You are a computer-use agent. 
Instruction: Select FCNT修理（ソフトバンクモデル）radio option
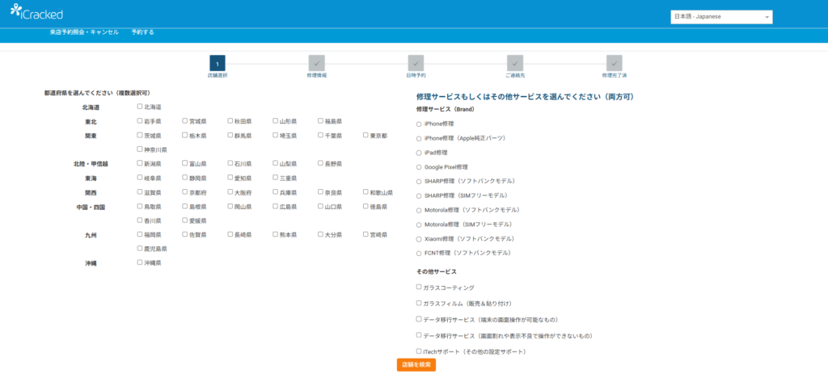point(419,254)
